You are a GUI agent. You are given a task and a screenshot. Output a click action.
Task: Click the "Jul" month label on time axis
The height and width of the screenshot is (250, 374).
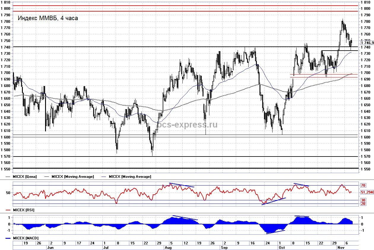tap(105, 248)
